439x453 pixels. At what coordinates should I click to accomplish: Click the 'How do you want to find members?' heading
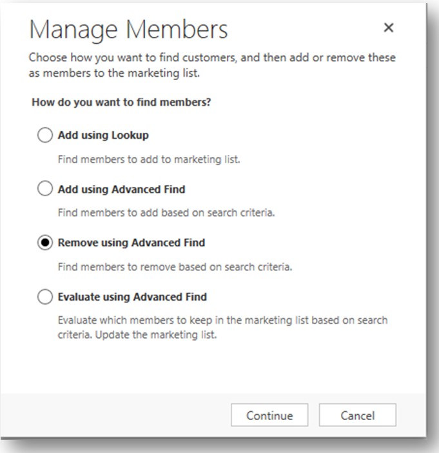point(122,102)
